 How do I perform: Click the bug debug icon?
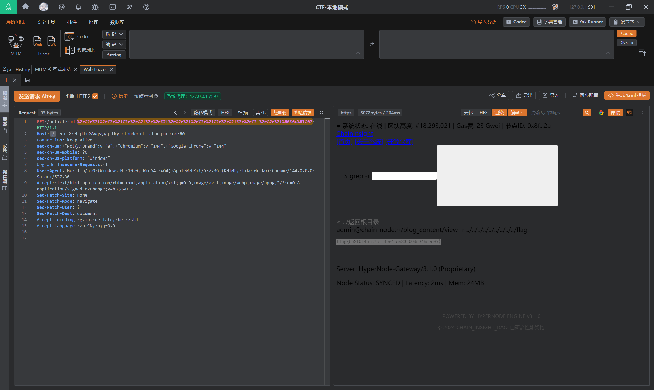95,7
